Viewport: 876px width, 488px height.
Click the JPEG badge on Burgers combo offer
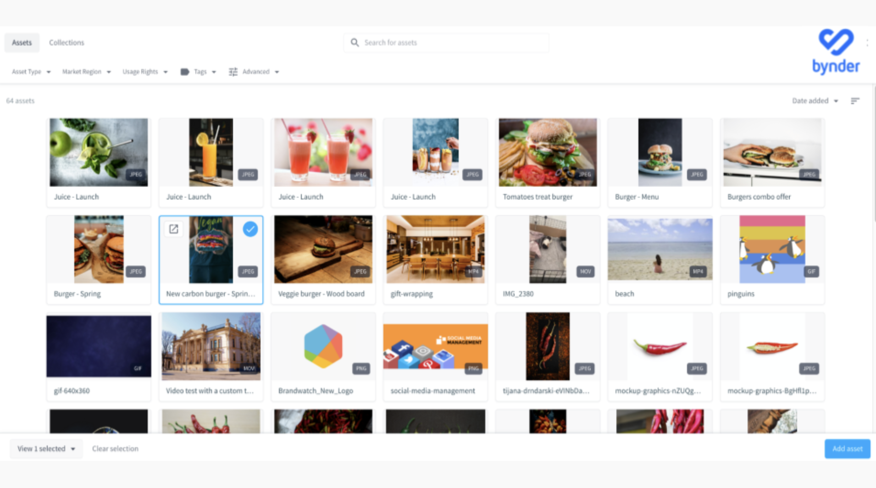pyautogui.click(x=809, y=174)
